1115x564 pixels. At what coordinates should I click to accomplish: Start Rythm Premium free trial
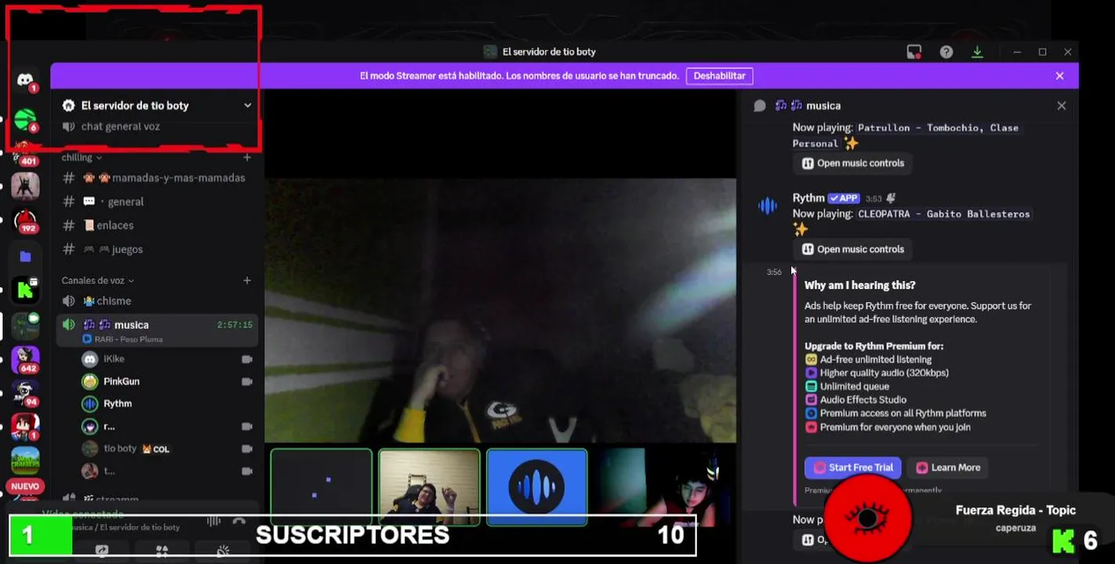click(853, 468)
